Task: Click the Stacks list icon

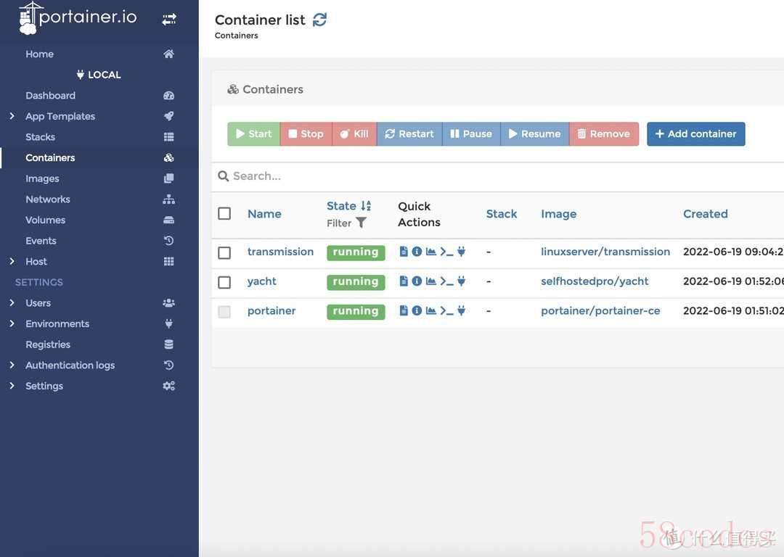Action: 169,137
